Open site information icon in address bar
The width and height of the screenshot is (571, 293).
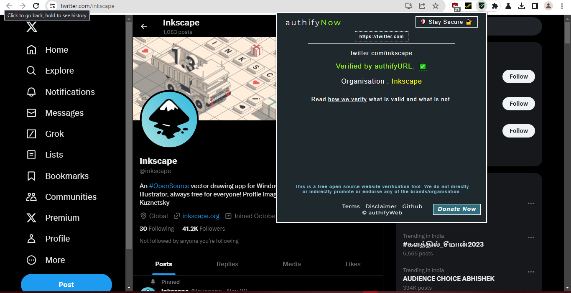[x=52, y=6]
